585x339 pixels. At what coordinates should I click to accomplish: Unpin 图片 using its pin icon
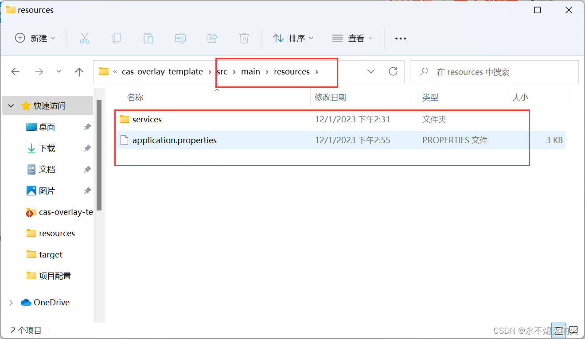[x=87, y=191]
